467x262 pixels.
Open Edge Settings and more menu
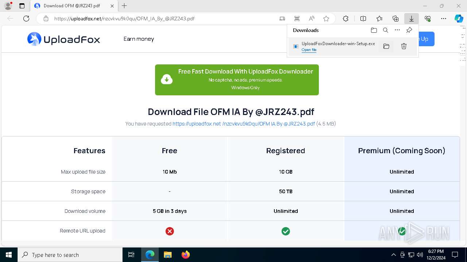(444, 19)
